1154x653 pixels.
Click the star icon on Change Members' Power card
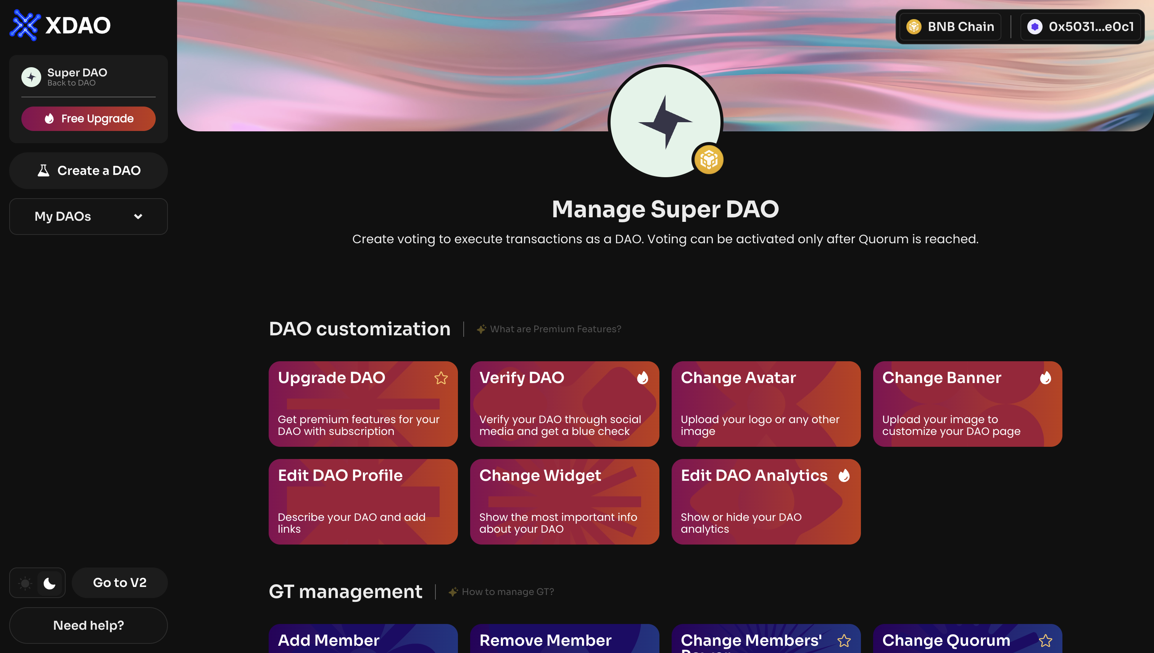[x=844, y=640]
